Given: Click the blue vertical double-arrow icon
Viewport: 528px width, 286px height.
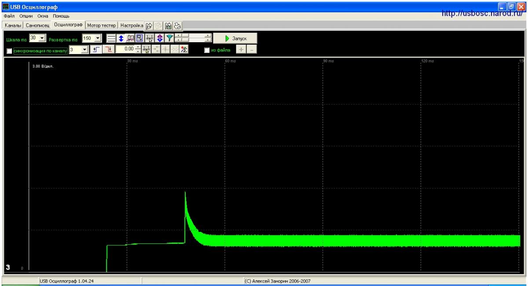Looking at the screenshot, I should (x=121, y=39).
